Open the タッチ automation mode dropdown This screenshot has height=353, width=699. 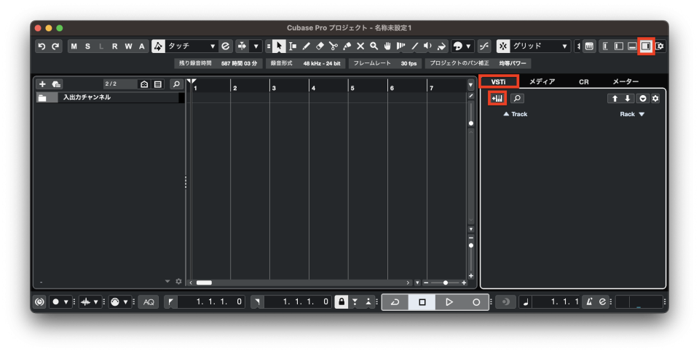191,46
